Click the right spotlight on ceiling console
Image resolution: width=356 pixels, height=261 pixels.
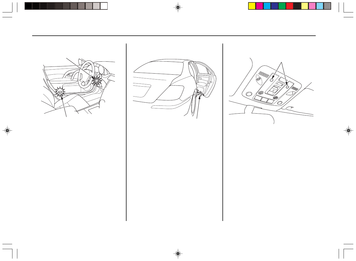pos(287,87)
